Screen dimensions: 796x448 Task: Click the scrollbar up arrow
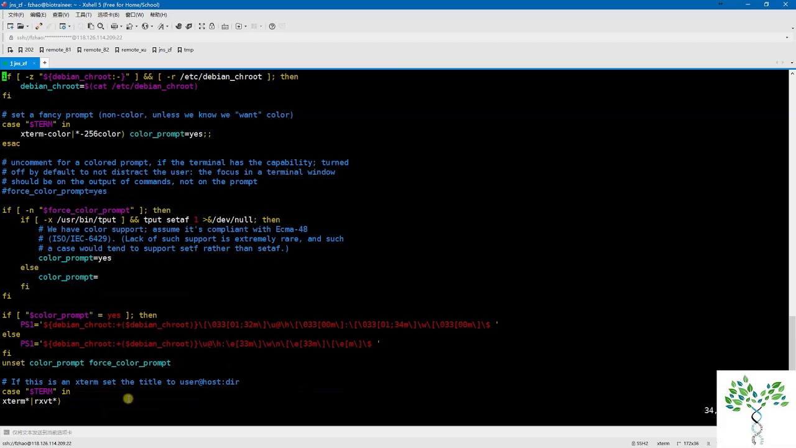coord(792,73)
